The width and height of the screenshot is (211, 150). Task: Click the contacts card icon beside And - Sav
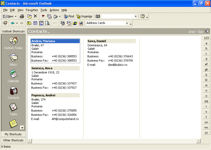(207, 31)
